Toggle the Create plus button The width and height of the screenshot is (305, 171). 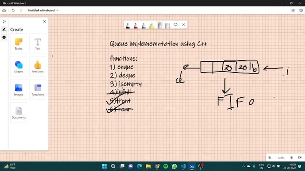tap(4, 37)
